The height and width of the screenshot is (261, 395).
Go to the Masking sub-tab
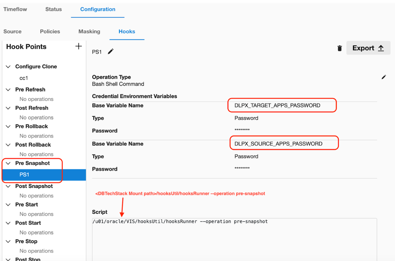tap(89, 32)
